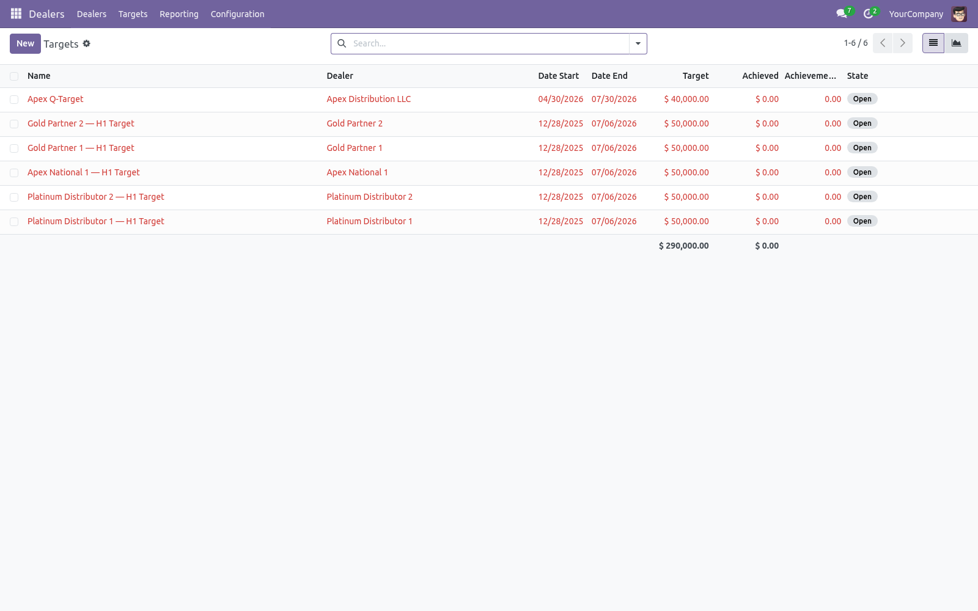Focus the Search input field

[x=489, y=43]
